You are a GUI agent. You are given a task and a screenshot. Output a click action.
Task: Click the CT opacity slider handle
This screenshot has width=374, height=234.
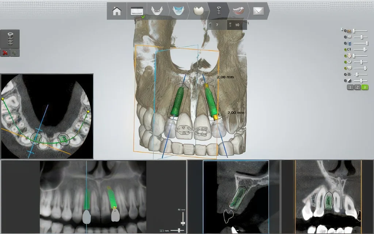click(364, 49)
